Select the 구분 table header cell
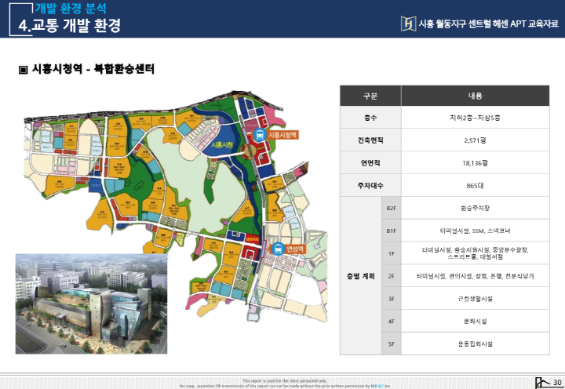 (370, 96)
